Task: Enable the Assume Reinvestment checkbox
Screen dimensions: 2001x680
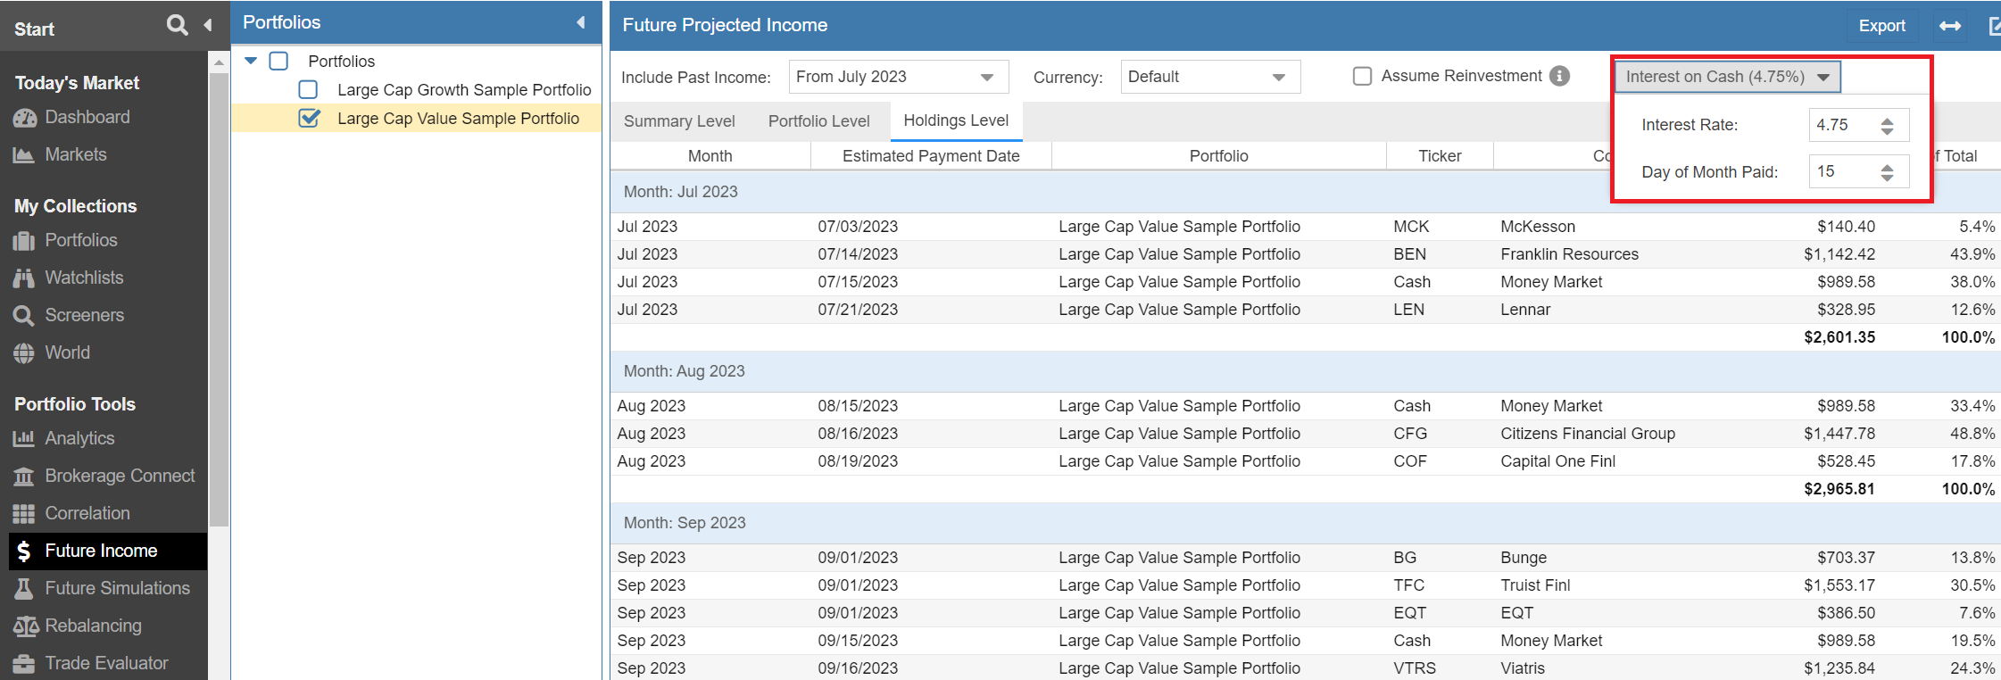Action: tap(1362, 77)
